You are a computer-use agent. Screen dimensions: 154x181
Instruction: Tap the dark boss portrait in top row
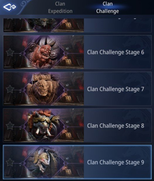pos(44,25)
